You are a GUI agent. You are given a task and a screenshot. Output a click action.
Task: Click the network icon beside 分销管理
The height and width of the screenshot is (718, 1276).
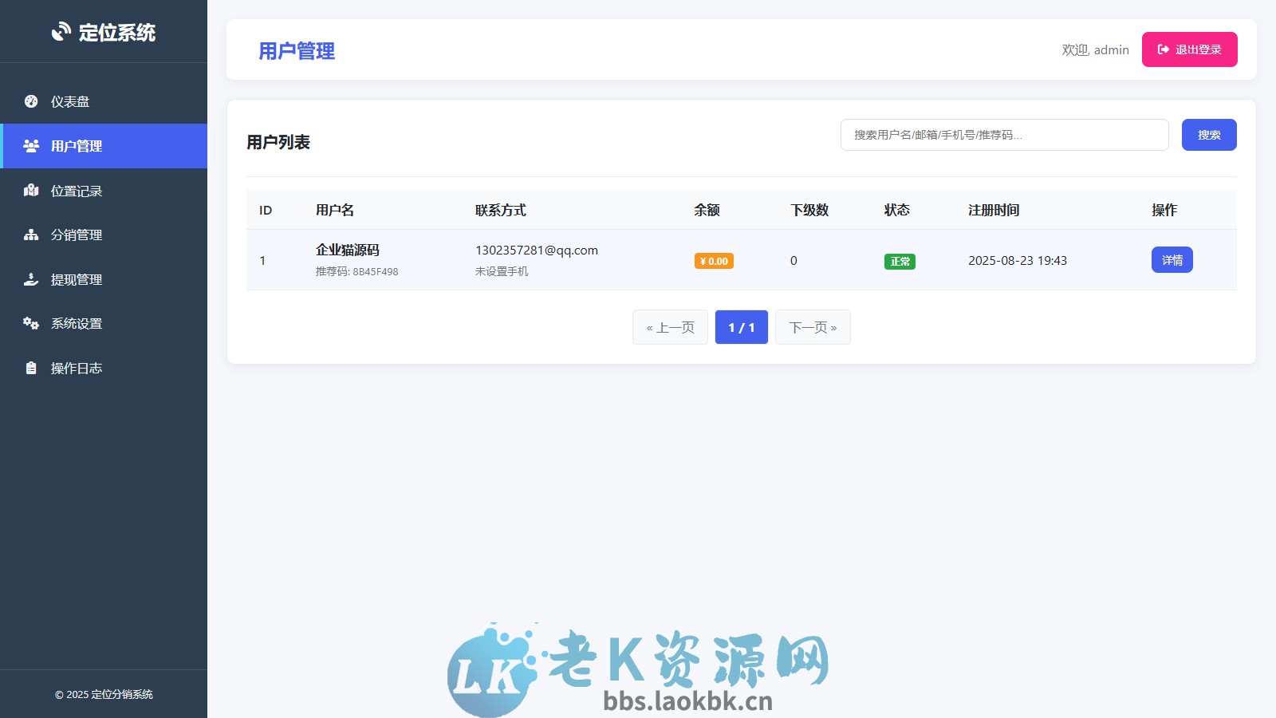pos(30,235)
